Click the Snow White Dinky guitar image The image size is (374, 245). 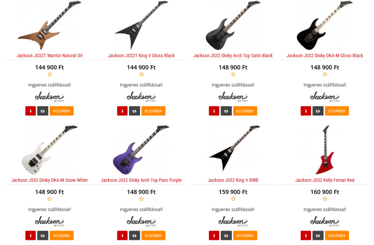coord(50,150)
